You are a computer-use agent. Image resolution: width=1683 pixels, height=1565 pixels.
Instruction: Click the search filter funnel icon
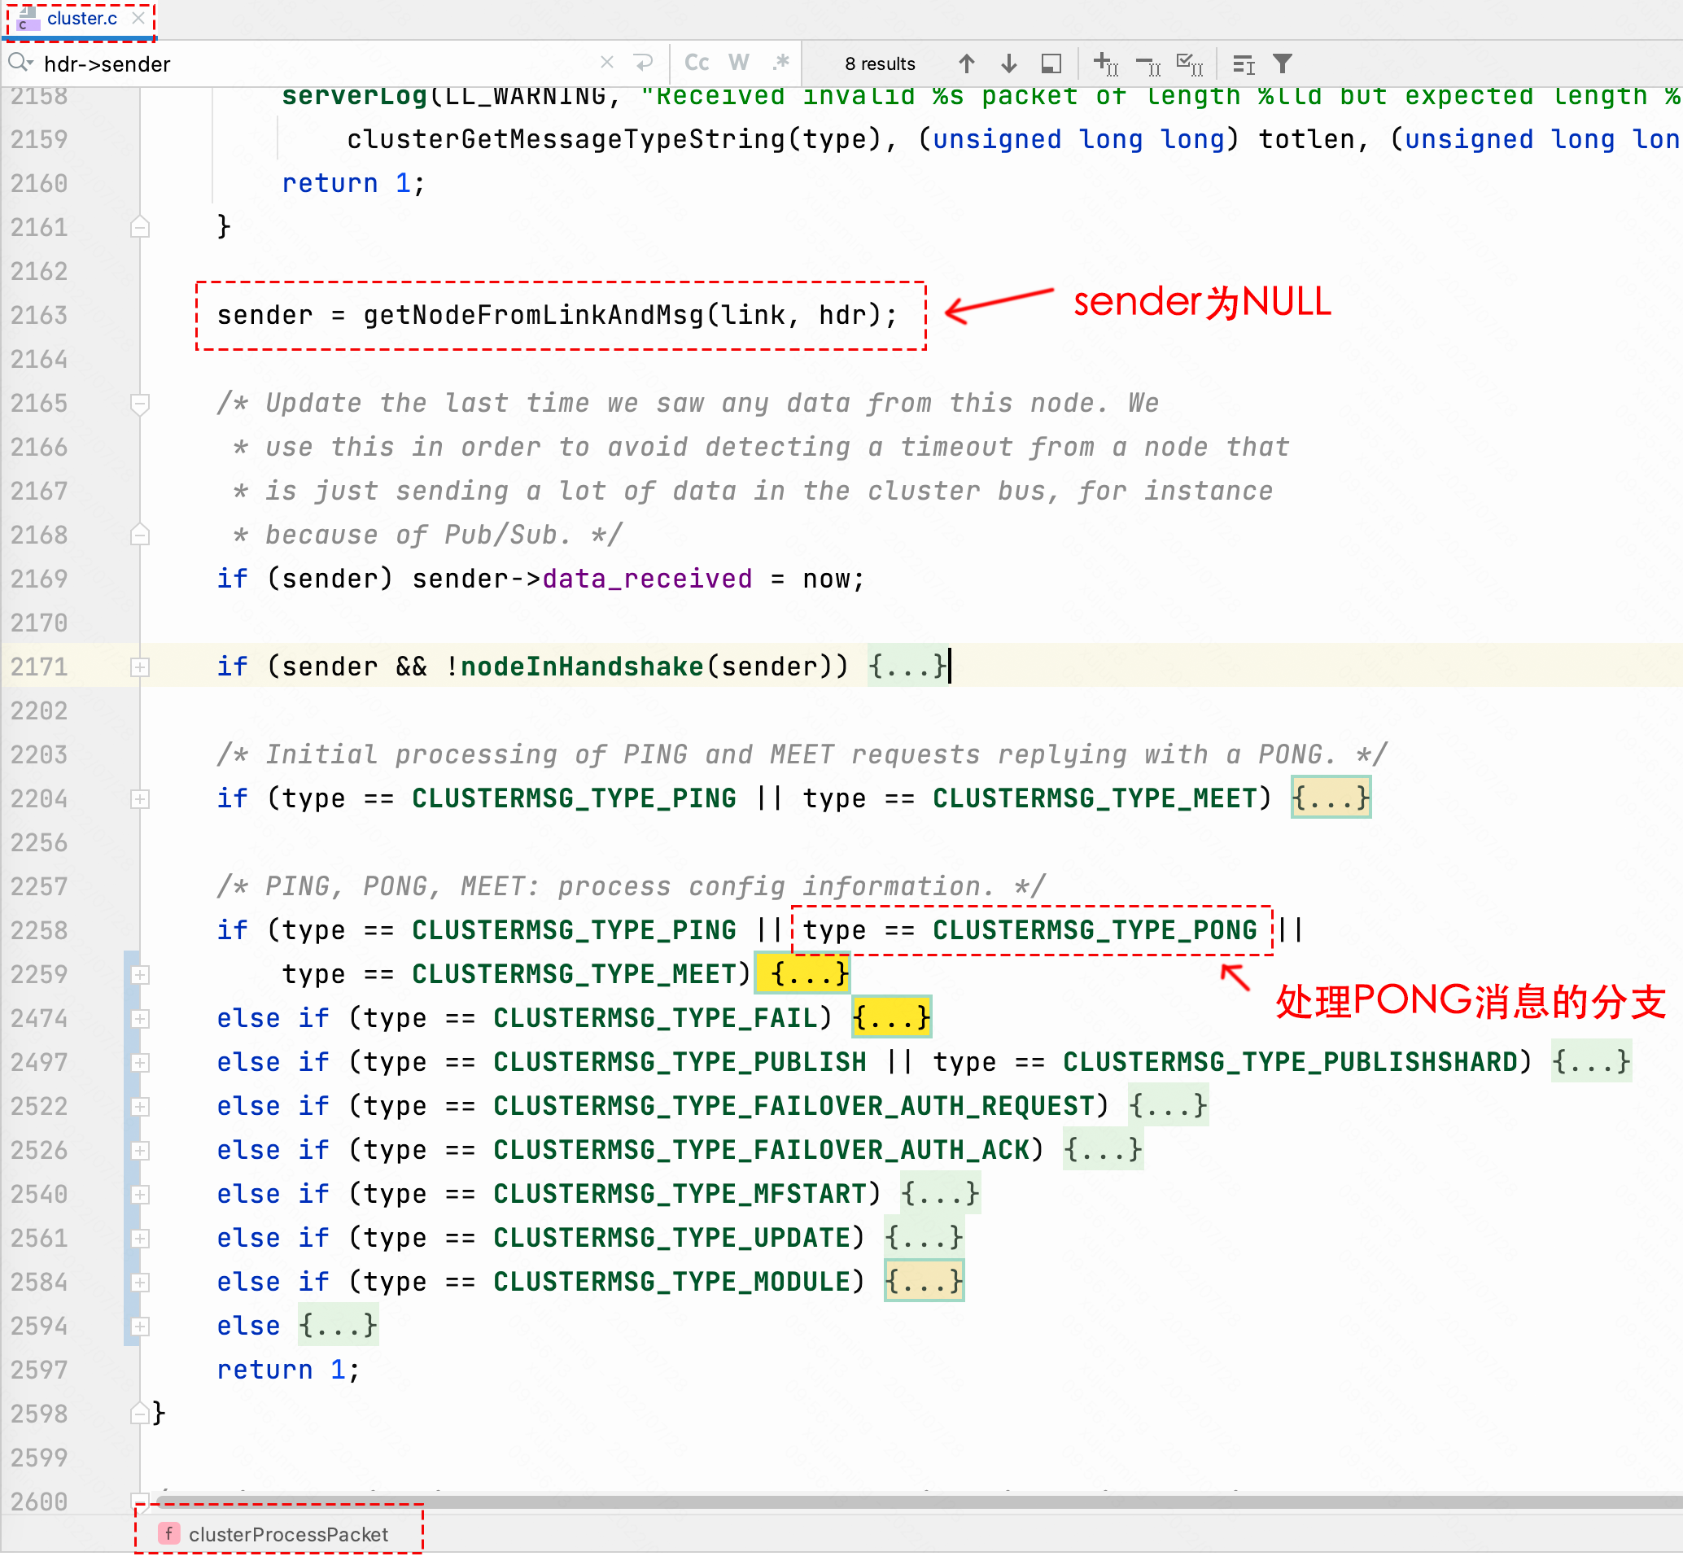pyautogui.click(x=1283, y=63)
